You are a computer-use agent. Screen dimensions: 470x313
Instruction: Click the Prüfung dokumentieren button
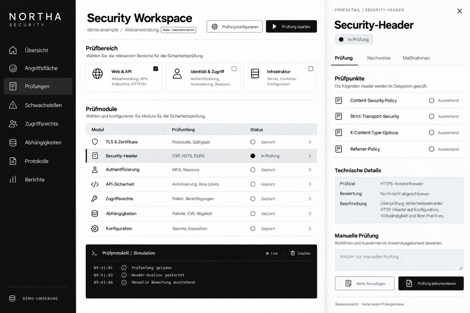click(x=431, y=283)
